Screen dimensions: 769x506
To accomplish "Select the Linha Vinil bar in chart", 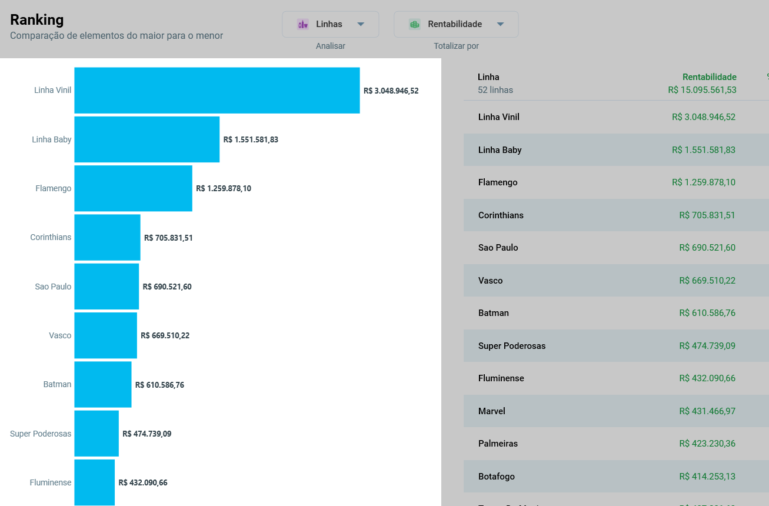I will pyautogui.click(x=217, y=90).
